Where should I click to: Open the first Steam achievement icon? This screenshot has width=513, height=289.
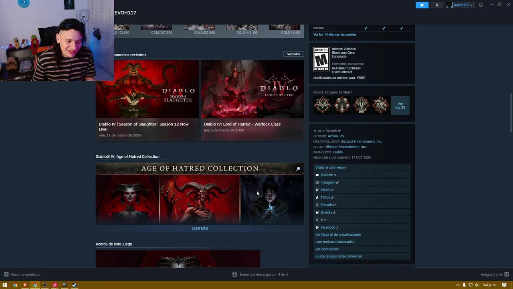point(323,105)
